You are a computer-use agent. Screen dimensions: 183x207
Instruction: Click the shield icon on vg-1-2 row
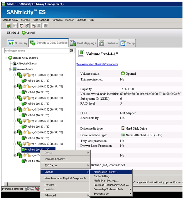point(24,86)
